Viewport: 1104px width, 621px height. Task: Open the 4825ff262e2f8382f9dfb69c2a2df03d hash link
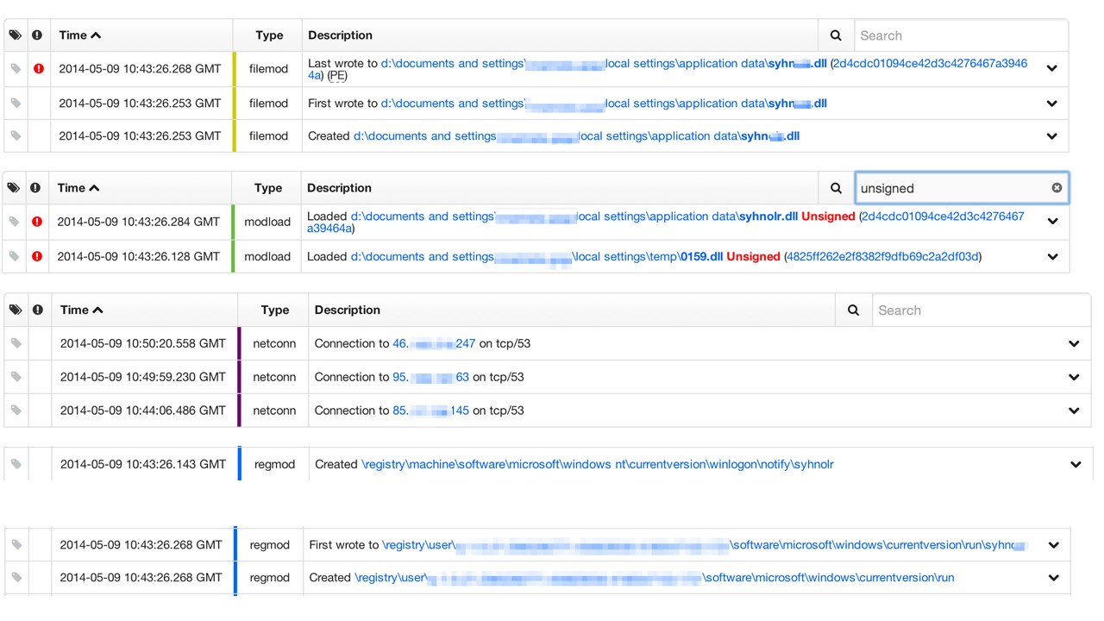882,256
